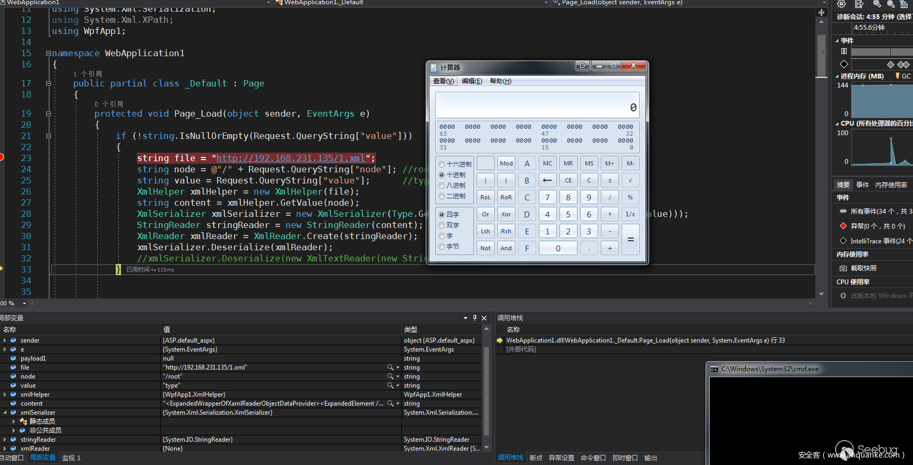Open visualizer dropdown arrow for content variable
The image size is (913, 465).
tap(398, 403)
